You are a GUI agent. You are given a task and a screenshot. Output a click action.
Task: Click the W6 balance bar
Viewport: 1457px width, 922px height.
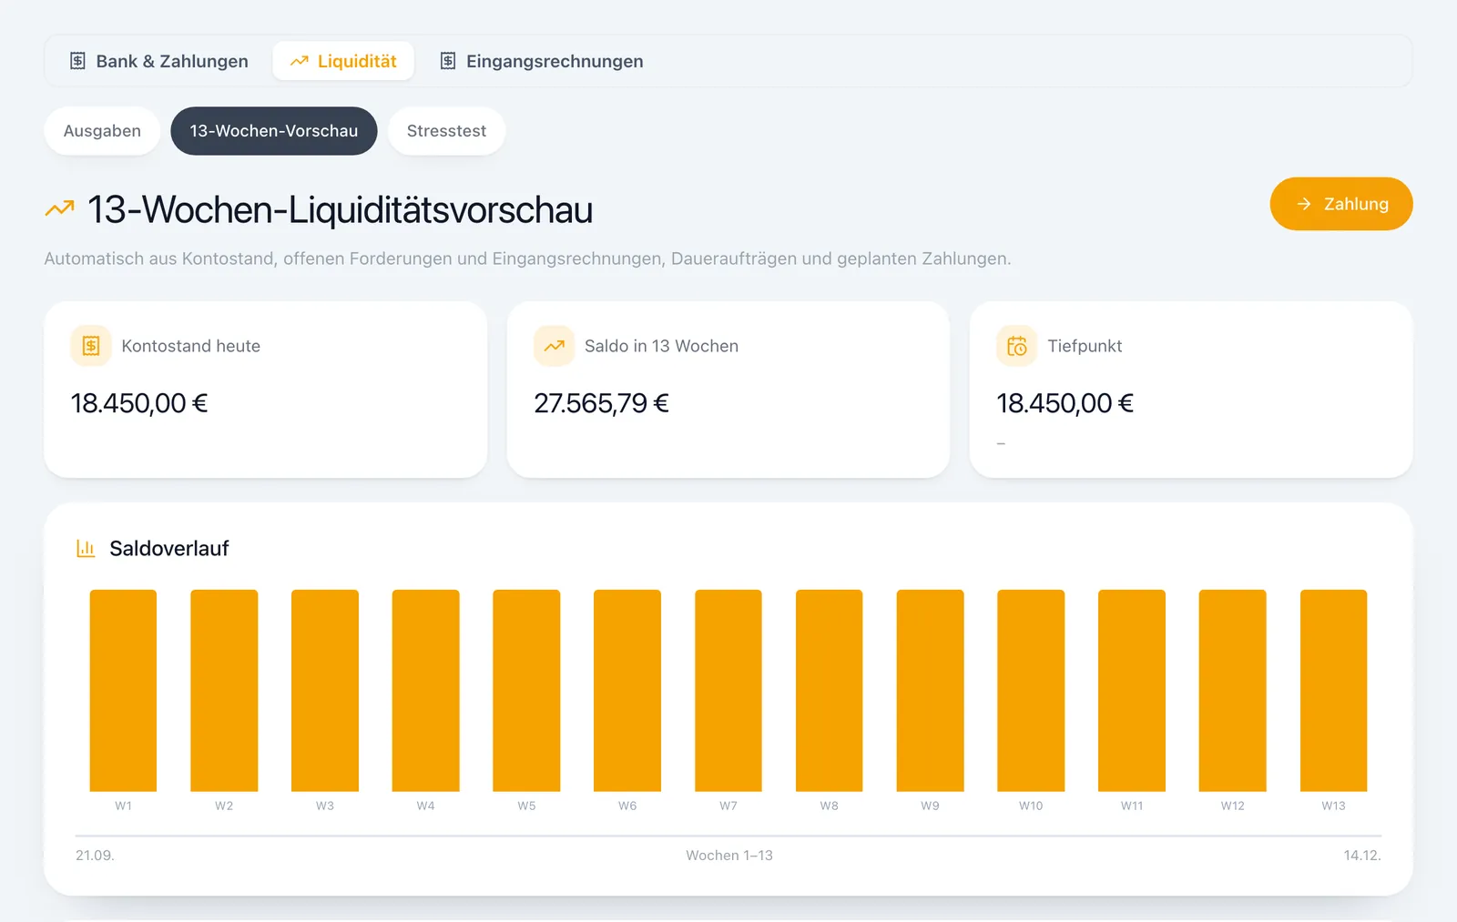pyautogui.click(x=627, y=691)
